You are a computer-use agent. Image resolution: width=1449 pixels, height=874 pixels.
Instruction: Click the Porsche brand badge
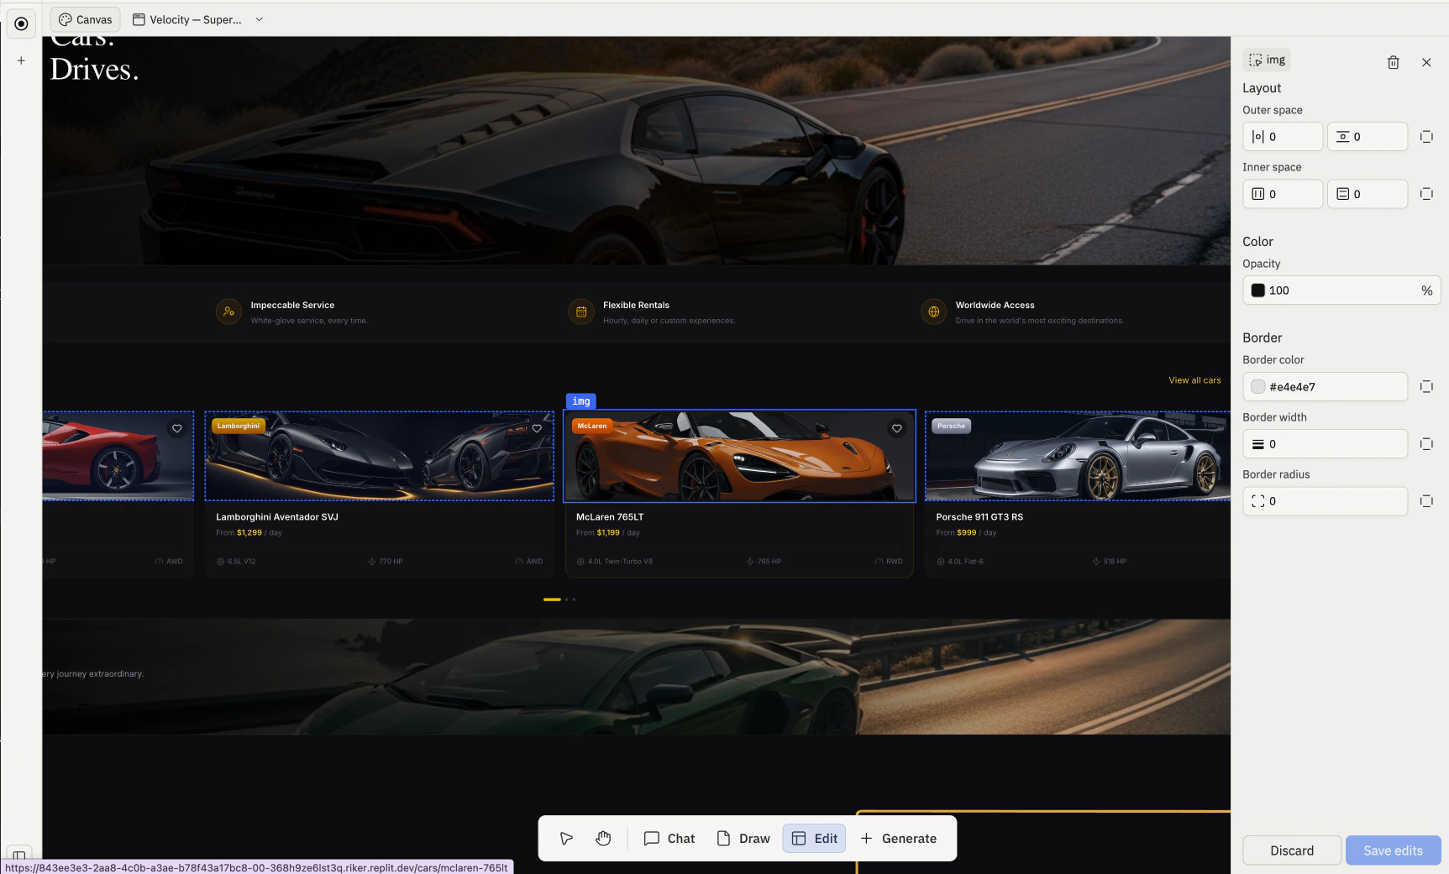[x=952, y=426]
